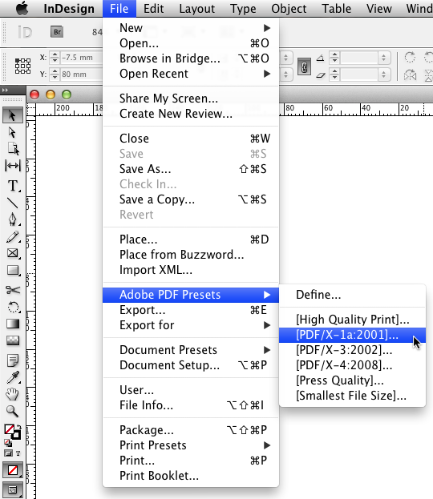Screen dimensions: 433x499
Task: Select [Smallest File Size]... preset
Action: pyautogui.click(x=352, y=396)
